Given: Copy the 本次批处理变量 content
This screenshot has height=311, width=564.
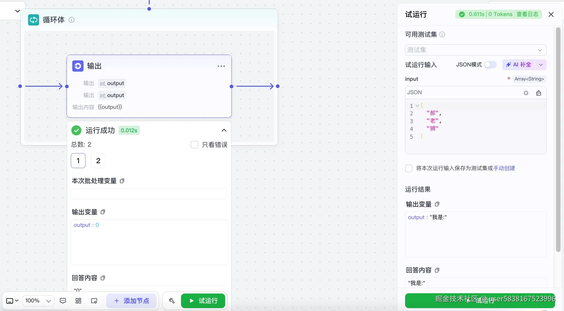Looking at the screenshot, I should 122,181.
